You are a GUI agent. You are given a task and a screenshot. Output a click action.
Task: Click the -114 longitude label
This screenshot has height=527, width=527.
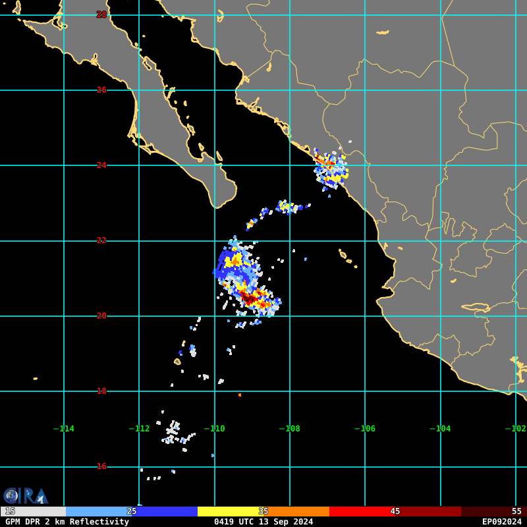pyautogui.click(x=64, y=429)
